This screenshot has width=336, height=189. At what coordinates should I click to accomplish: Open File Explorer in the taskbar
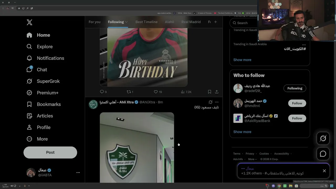[x=291, y=186]
